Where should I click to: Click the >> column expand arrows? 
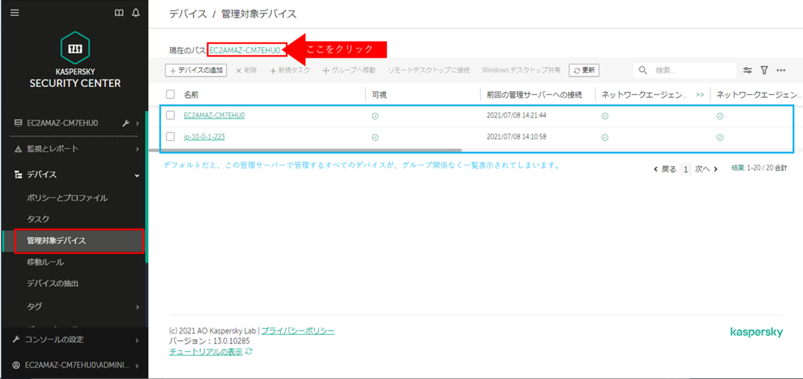700,95
